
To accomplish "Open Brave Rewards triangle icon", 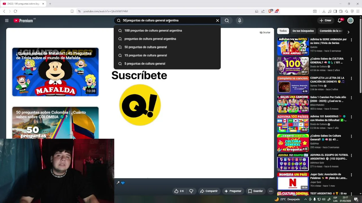I will [276, 11].
